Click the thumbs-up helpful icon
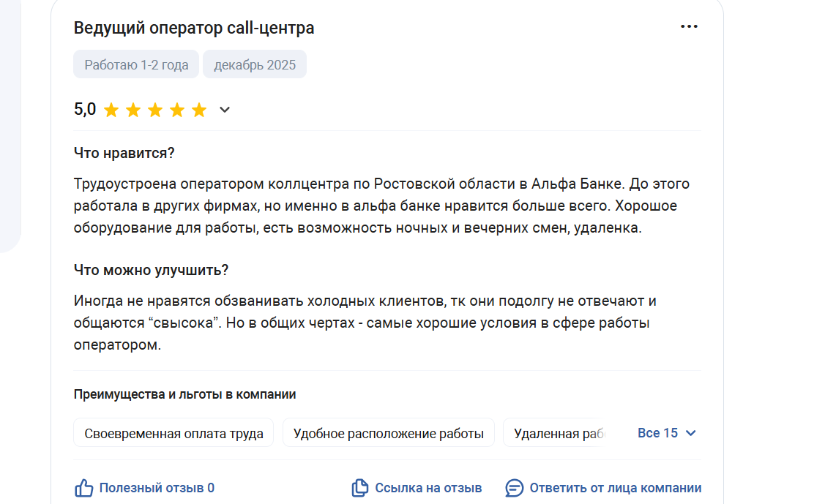Screen dimensions: 825x504 [84, 488]
